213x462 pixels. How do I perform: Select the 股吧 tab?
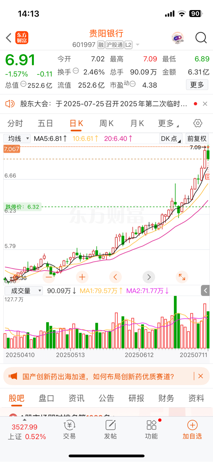point(16,398)
